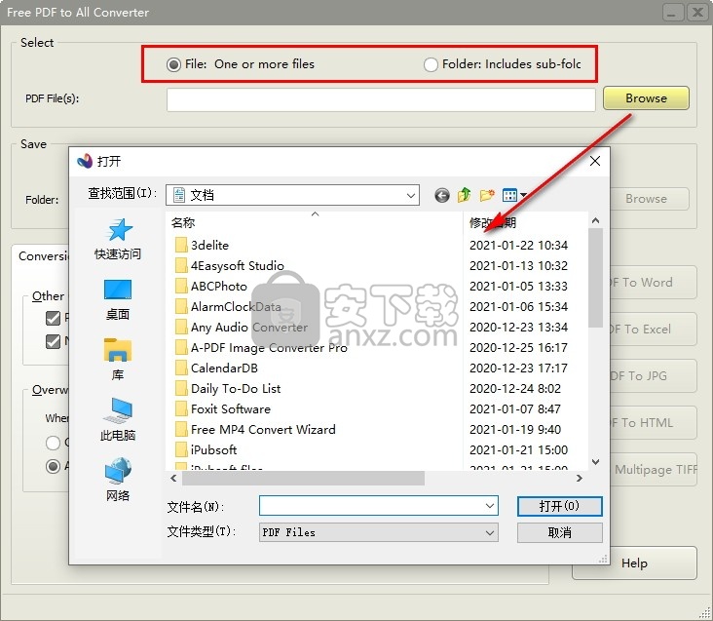
Task: Select the File: One or more files option
Action: [x=173, y=64]
